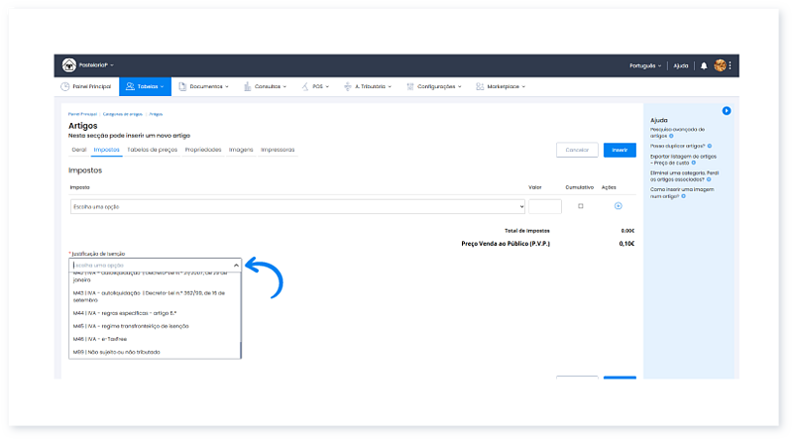Select 'M99 | Não sujeito ou não tributado'
The width and height of the screenshot is (793, 440).
(x=116, y=352)
